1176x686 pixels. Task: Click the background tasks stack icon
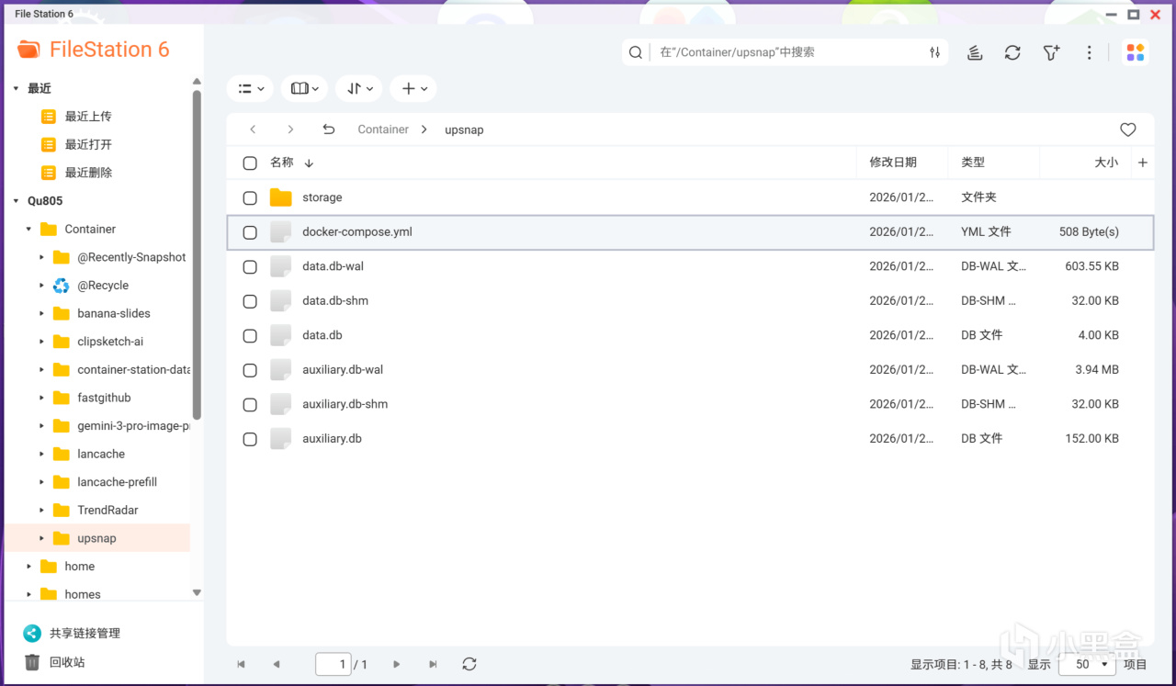975,52
